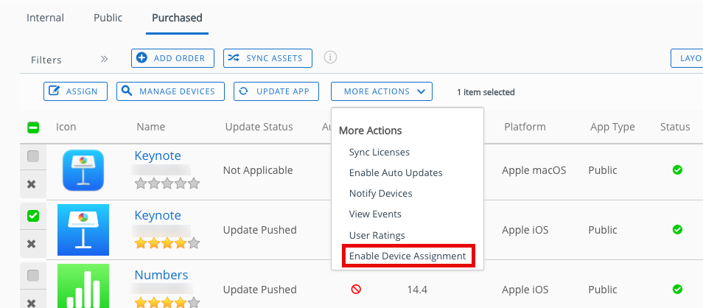The width and height of the screenshot is (703, 308).
Task: Click the green Numbers app icon
Action: [x=83, y=286]
